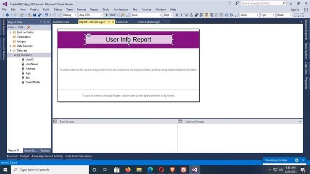
Task: Toggle Underline formatting
Action: [186, 15]
